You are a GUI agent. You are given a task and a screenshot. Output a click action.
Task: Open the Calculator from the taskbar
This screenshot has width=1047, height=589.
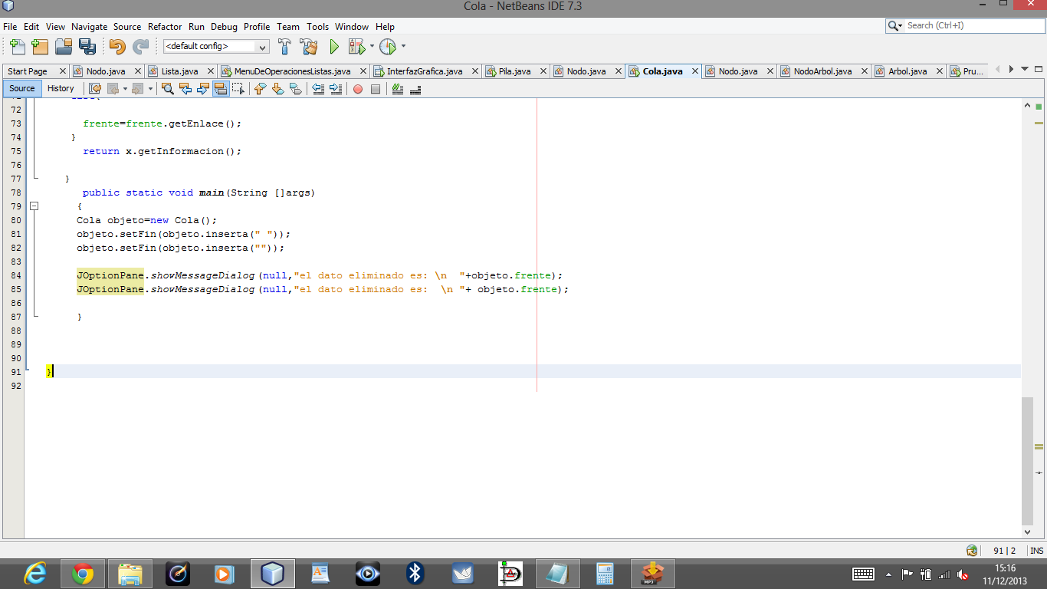point(606,574)
